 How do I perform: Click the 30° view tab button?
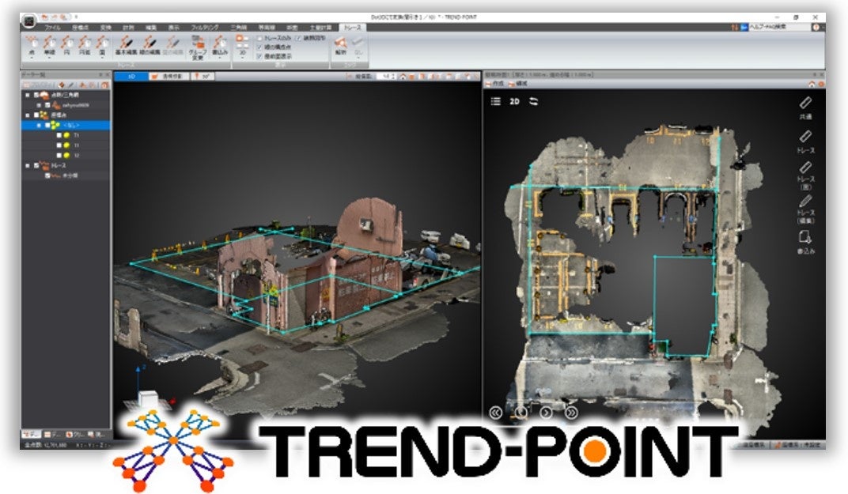pos(203,77)
